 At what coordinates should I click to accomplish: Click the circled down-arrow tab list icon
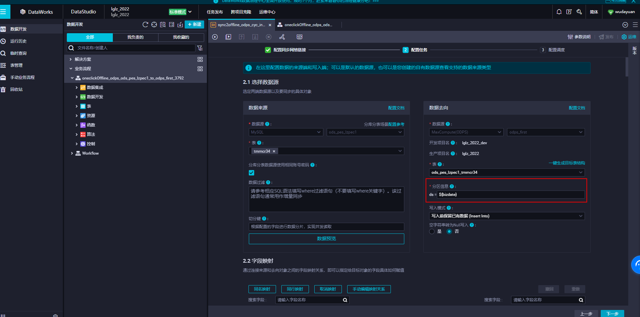(x=625, y=25)
